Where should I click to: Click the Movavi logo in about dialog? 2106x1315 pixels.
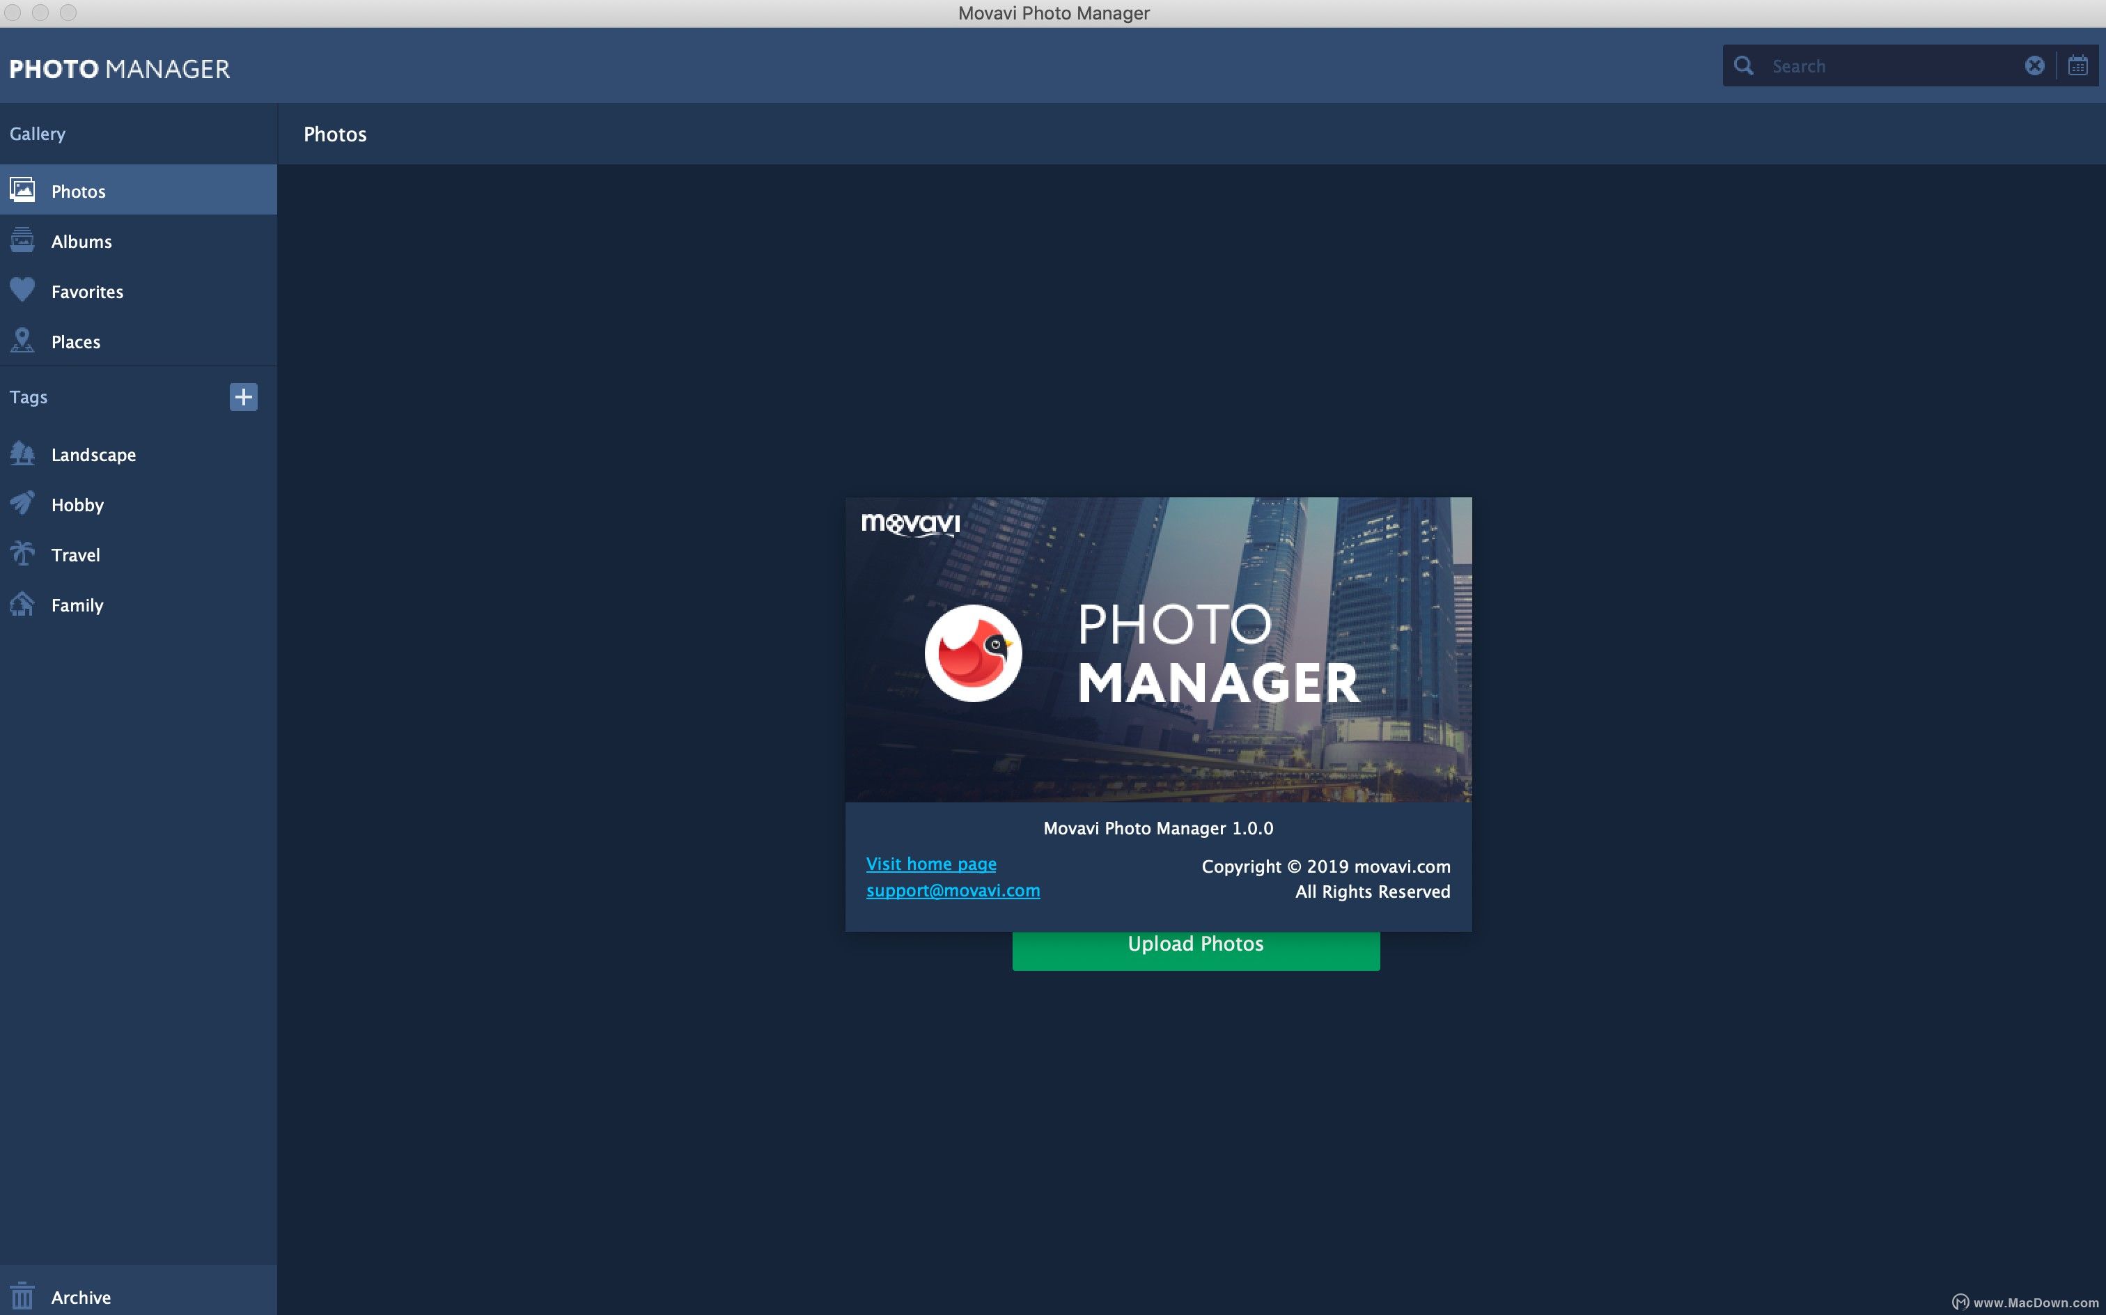[x=910, y=524]
